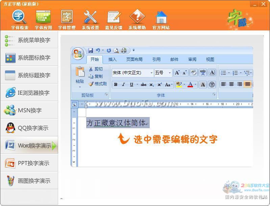The height and width of the screenshot is (206, 270).
Task: Expand the Undo history dropdown arrow
Action: point(103,50)
